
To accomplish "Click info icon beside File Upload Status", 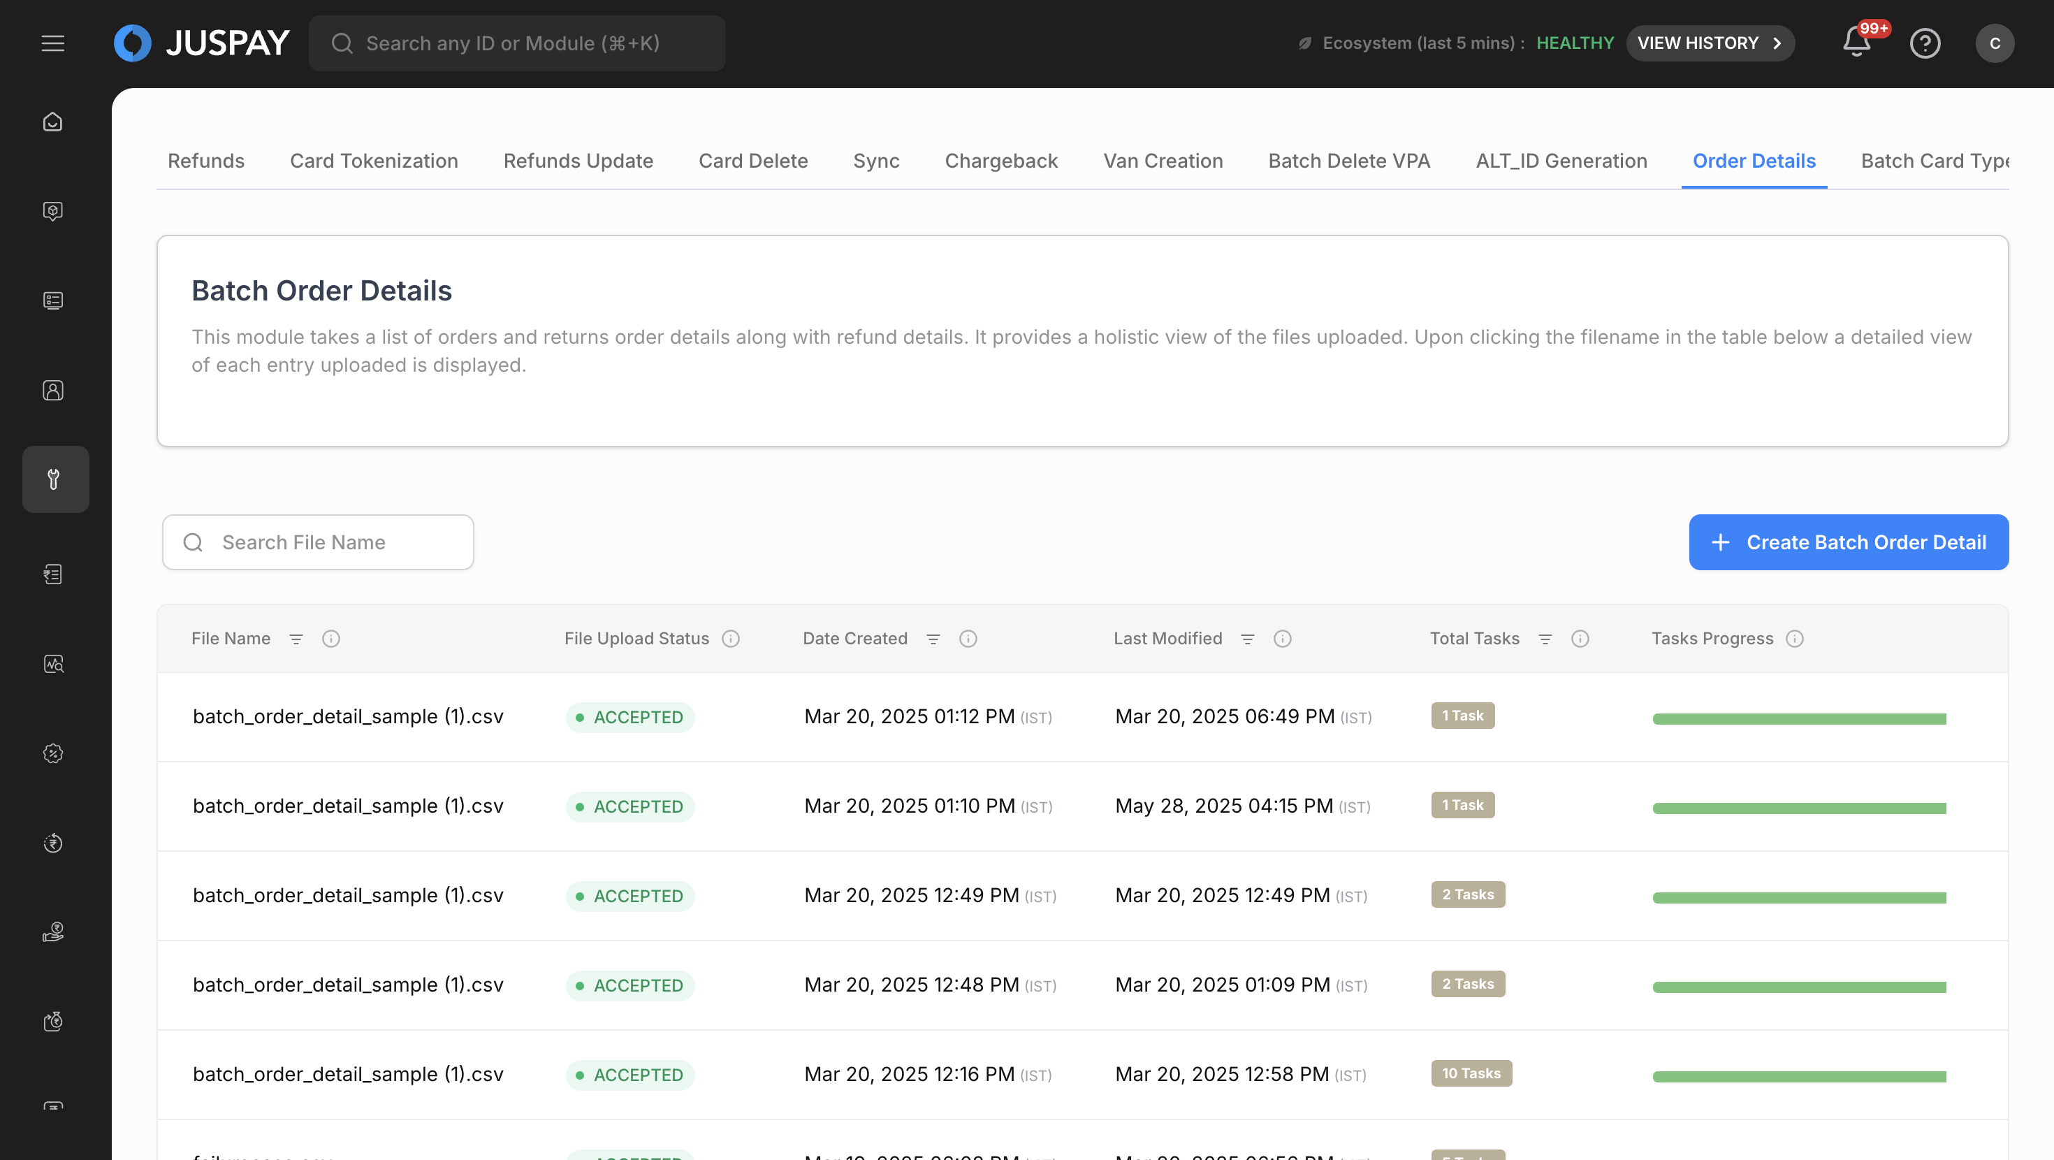I will click(730, 638).
